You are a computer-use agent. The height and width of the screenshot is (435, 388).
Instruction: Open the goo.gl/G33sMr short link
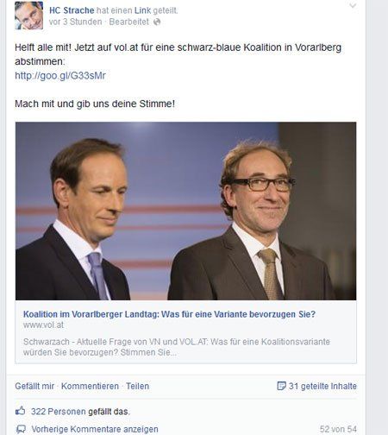(60, 76)
